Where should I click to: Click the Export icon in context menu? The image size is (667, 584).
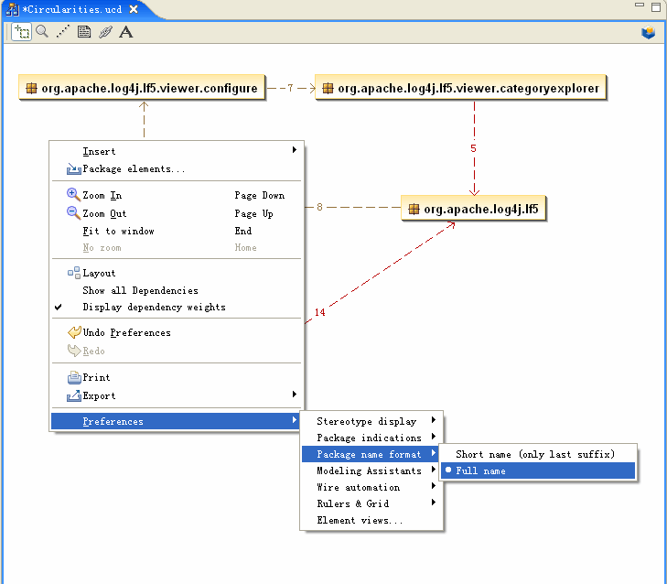click(x=73, y=395)
